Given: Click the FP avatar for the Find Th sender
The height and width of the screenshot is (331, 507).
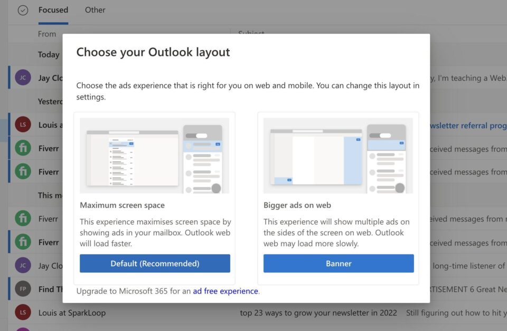Looking at the screenshot, I should (x=23, y=289).
